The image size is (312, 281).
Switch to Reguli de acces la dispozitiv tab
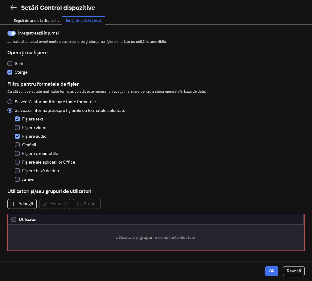36,21
